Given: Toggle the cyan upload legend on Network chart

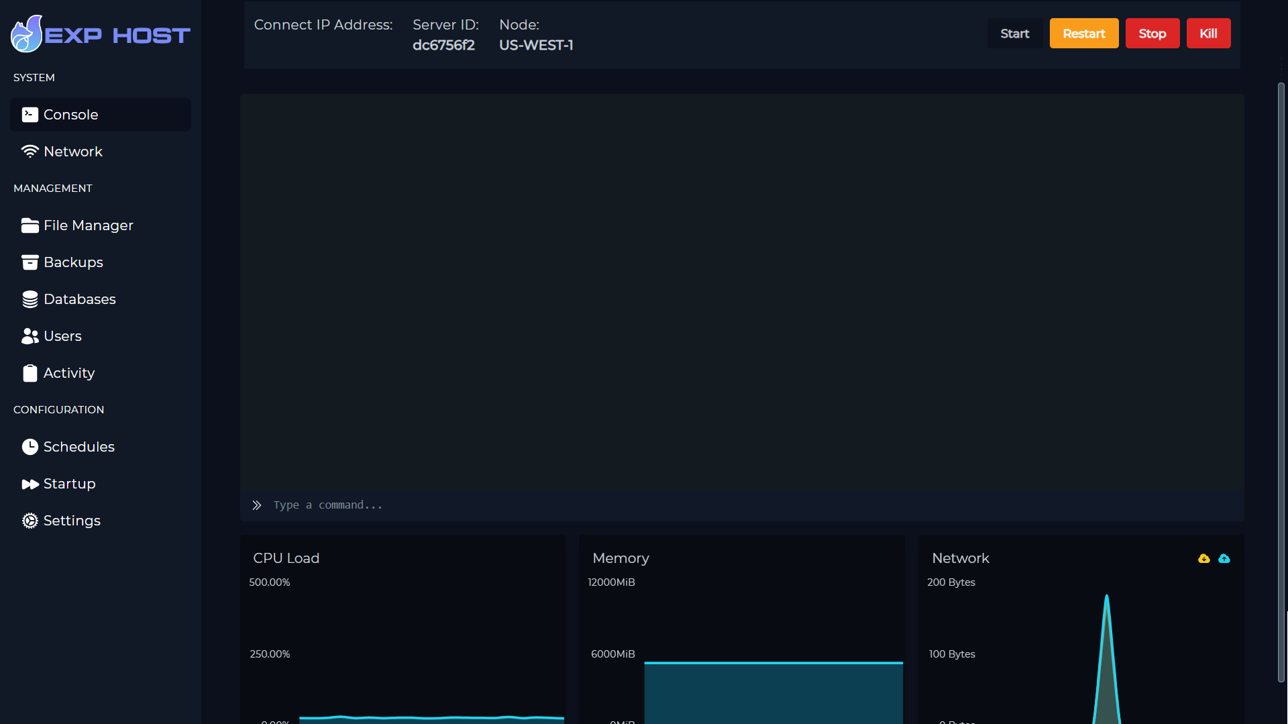Looking at the screenshot, I should pyautogui.click(x=1224, y=558).
